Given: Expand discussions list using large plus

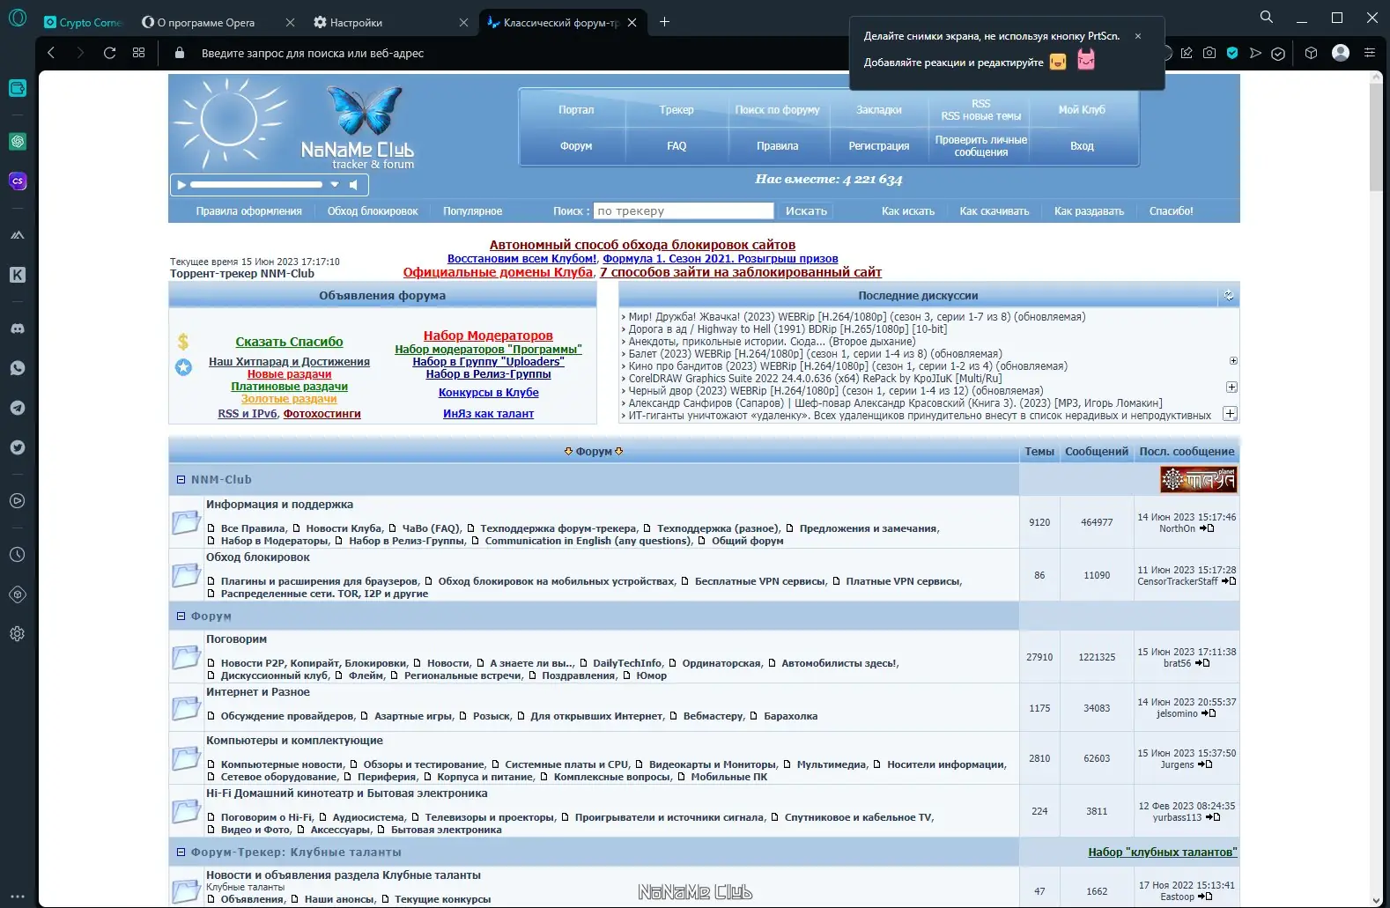Looking at the screenshot, I should click(1231, 413).
